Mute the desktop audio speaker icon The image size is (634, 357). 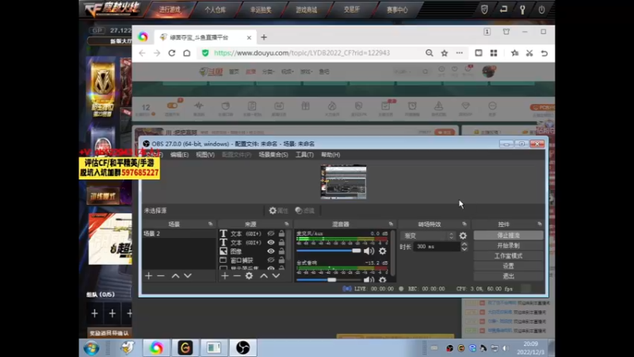pyautogui.click(x=369, y=280)
